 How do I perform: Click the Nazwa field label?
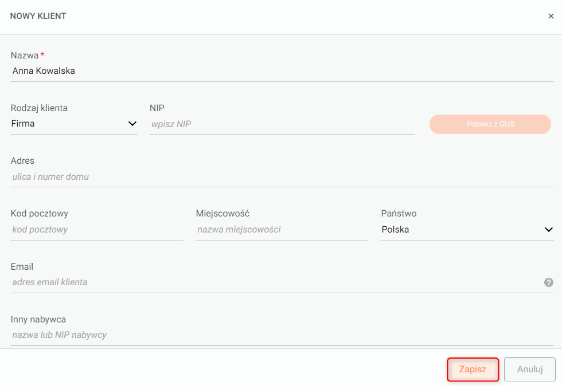[24, 56]
